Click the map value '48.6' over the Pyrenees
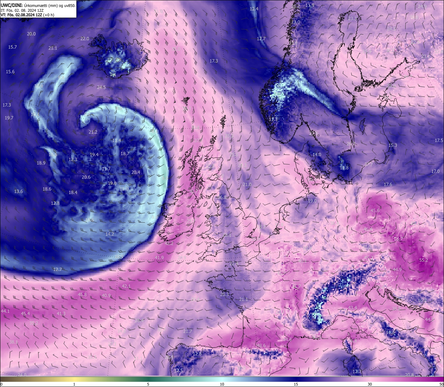 click(261, 345)
